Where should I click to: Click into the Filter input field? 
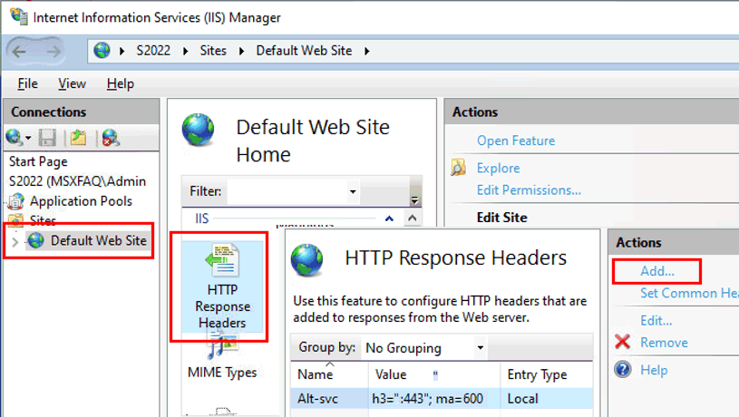pyautogui.click(x=287, y=192)
